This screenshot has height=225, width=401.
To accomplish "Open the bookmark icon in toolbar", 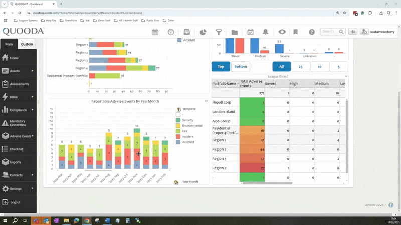I will (x=295, y=32).
